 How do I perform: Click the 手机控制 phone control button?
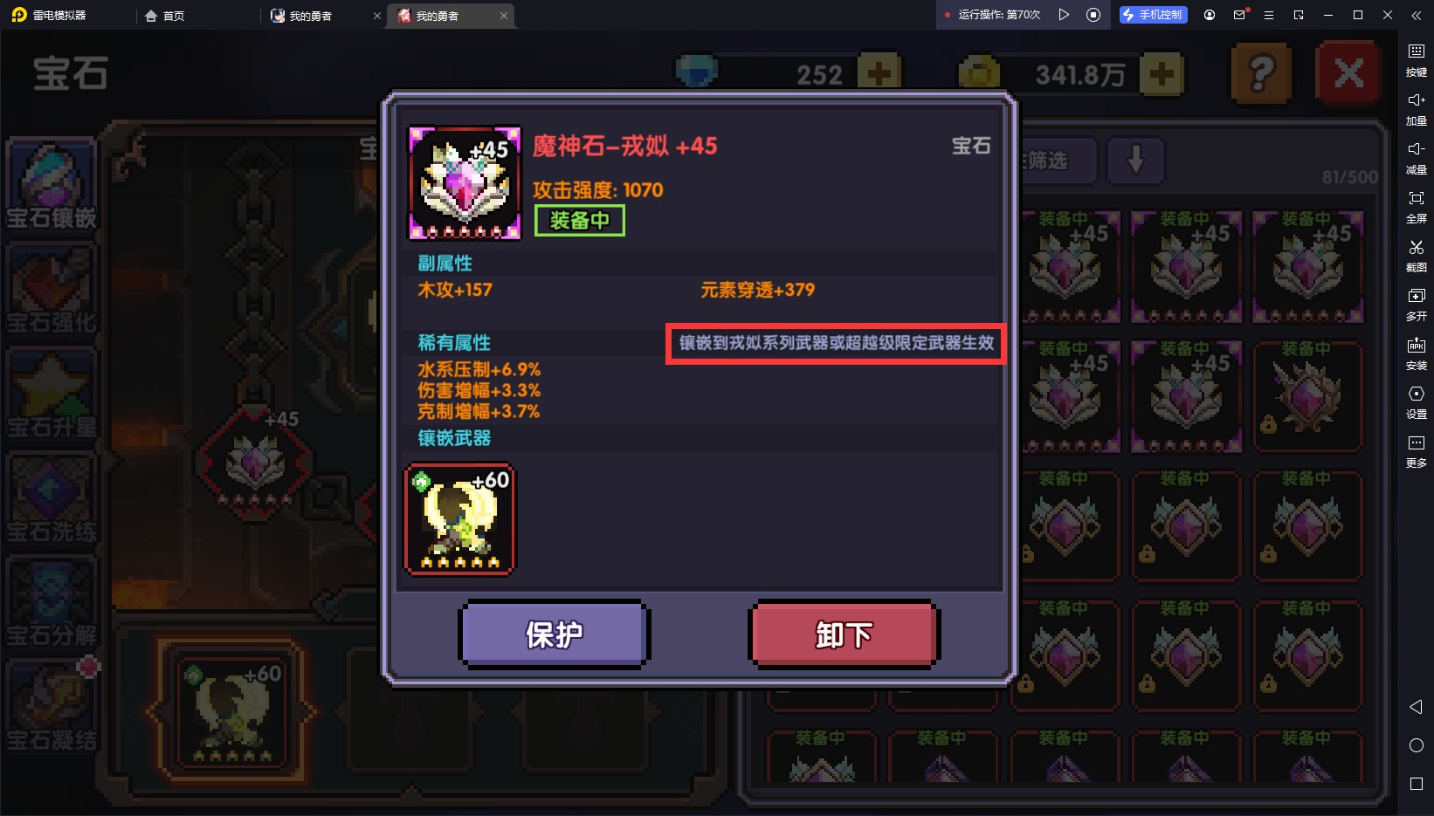(1153, 15)
